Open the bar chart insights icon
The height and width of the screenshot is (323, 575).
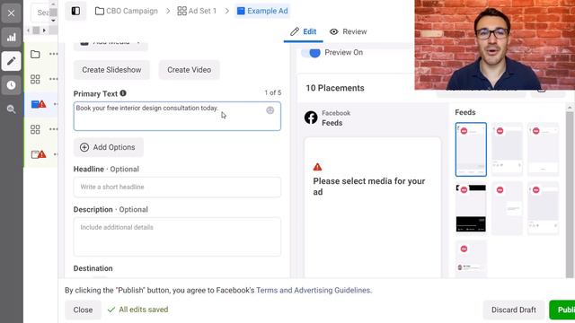click(x=11, y=37)
